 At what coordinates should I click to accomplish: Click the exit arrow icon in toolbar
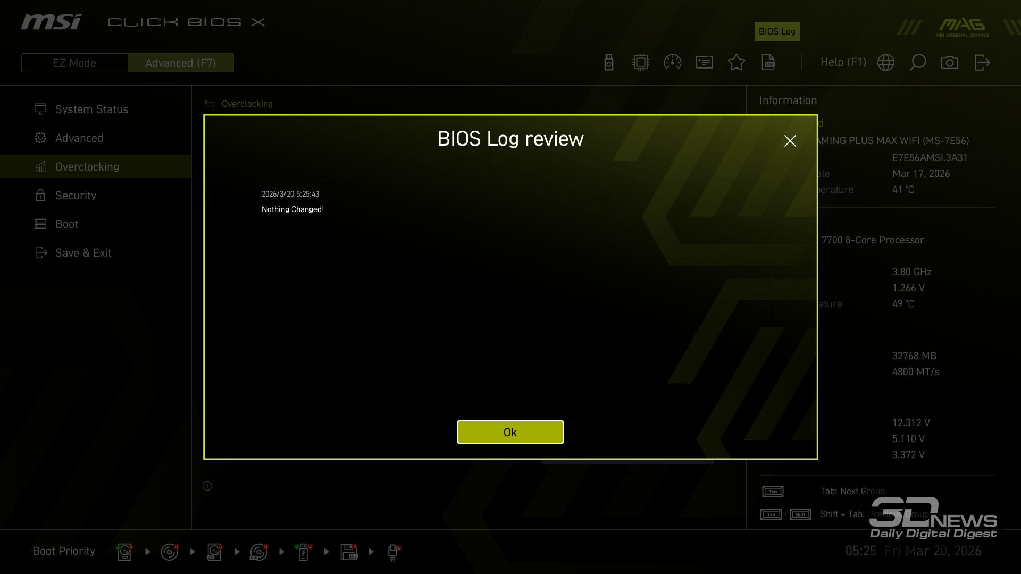(982, 62)
